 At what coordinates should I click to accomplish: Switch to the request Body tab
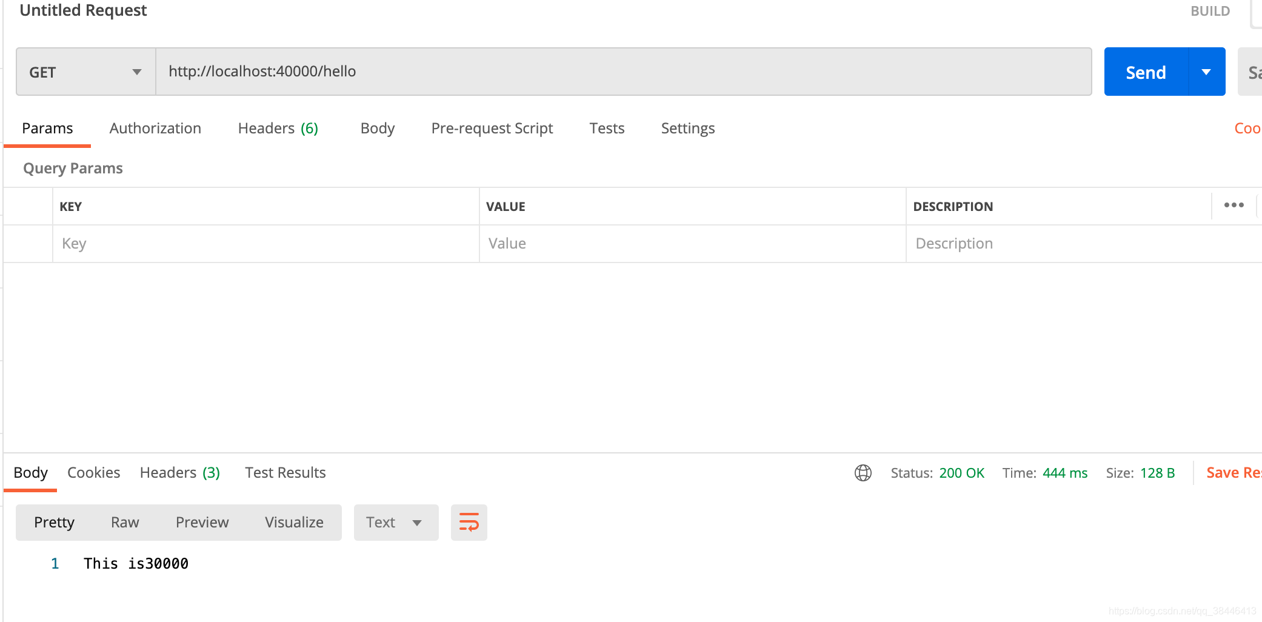[x=378, y=129]
